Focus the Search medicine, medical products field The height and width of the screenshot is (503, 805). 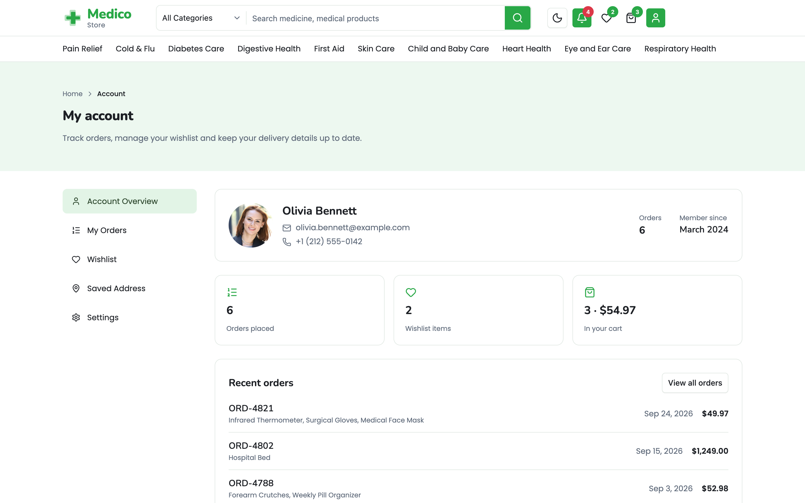click(375, 18)
